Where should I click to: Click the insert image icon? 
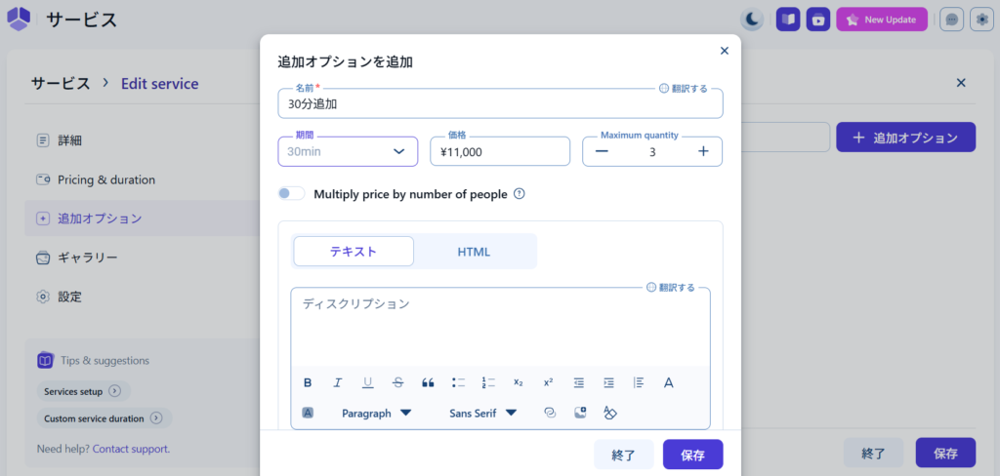(580, 413)
